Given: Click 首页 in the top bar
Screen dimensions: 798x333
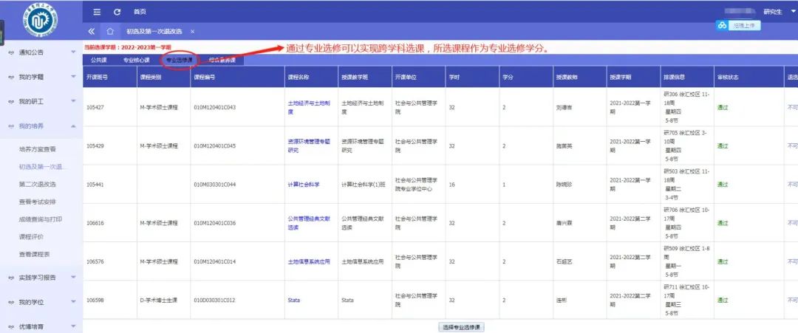Looking at the screenshot, I should (140, 12).
